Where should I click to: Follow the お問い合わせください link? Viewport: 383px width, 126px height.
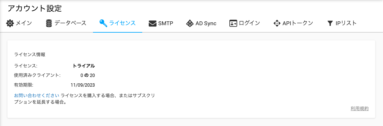coord(37,95)
